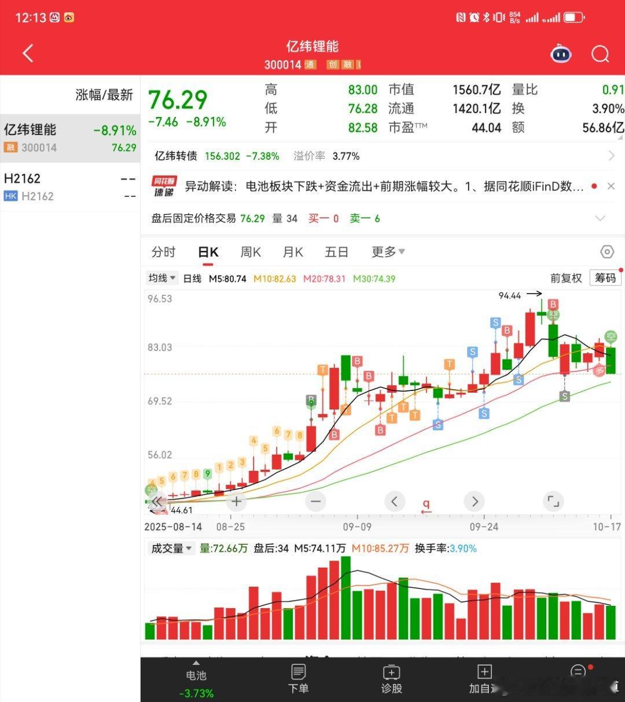Select 亿纬锂能 in the sidebar list
Screen dimensions: 625x702
pyautogui.click(x=70, y=138)
